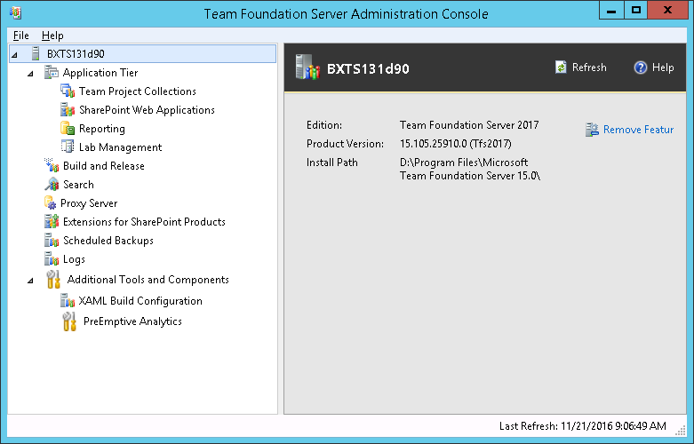This screenshot has width=694, height=444.
Task: Click the PreEmptive Analytics tools icon
Action: (x=69, y=321)
